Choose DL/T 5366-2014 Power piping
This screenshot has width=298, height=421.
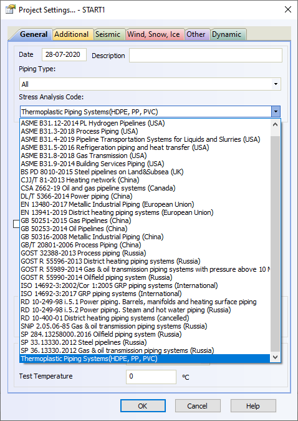click(145, 196)
